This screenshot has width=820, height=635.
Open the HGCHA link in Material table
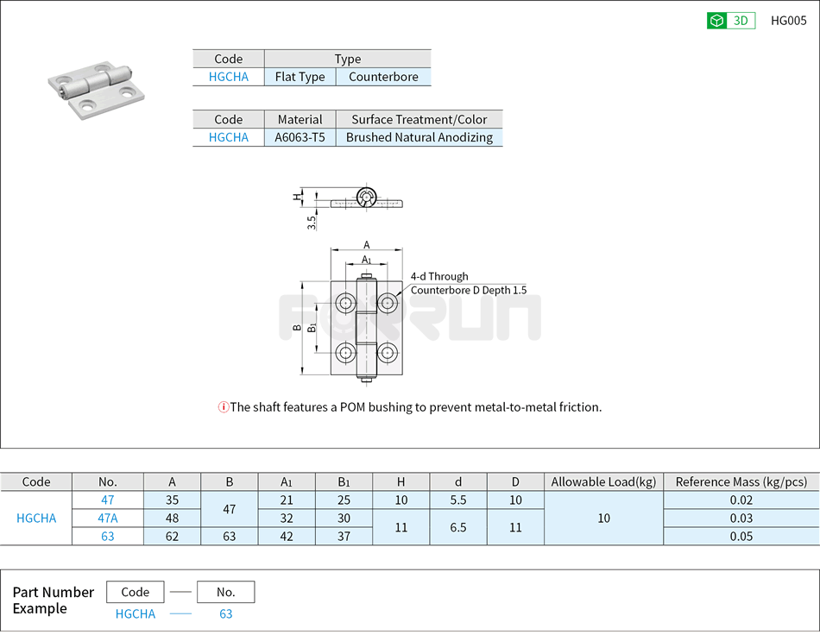pos(227,136)
